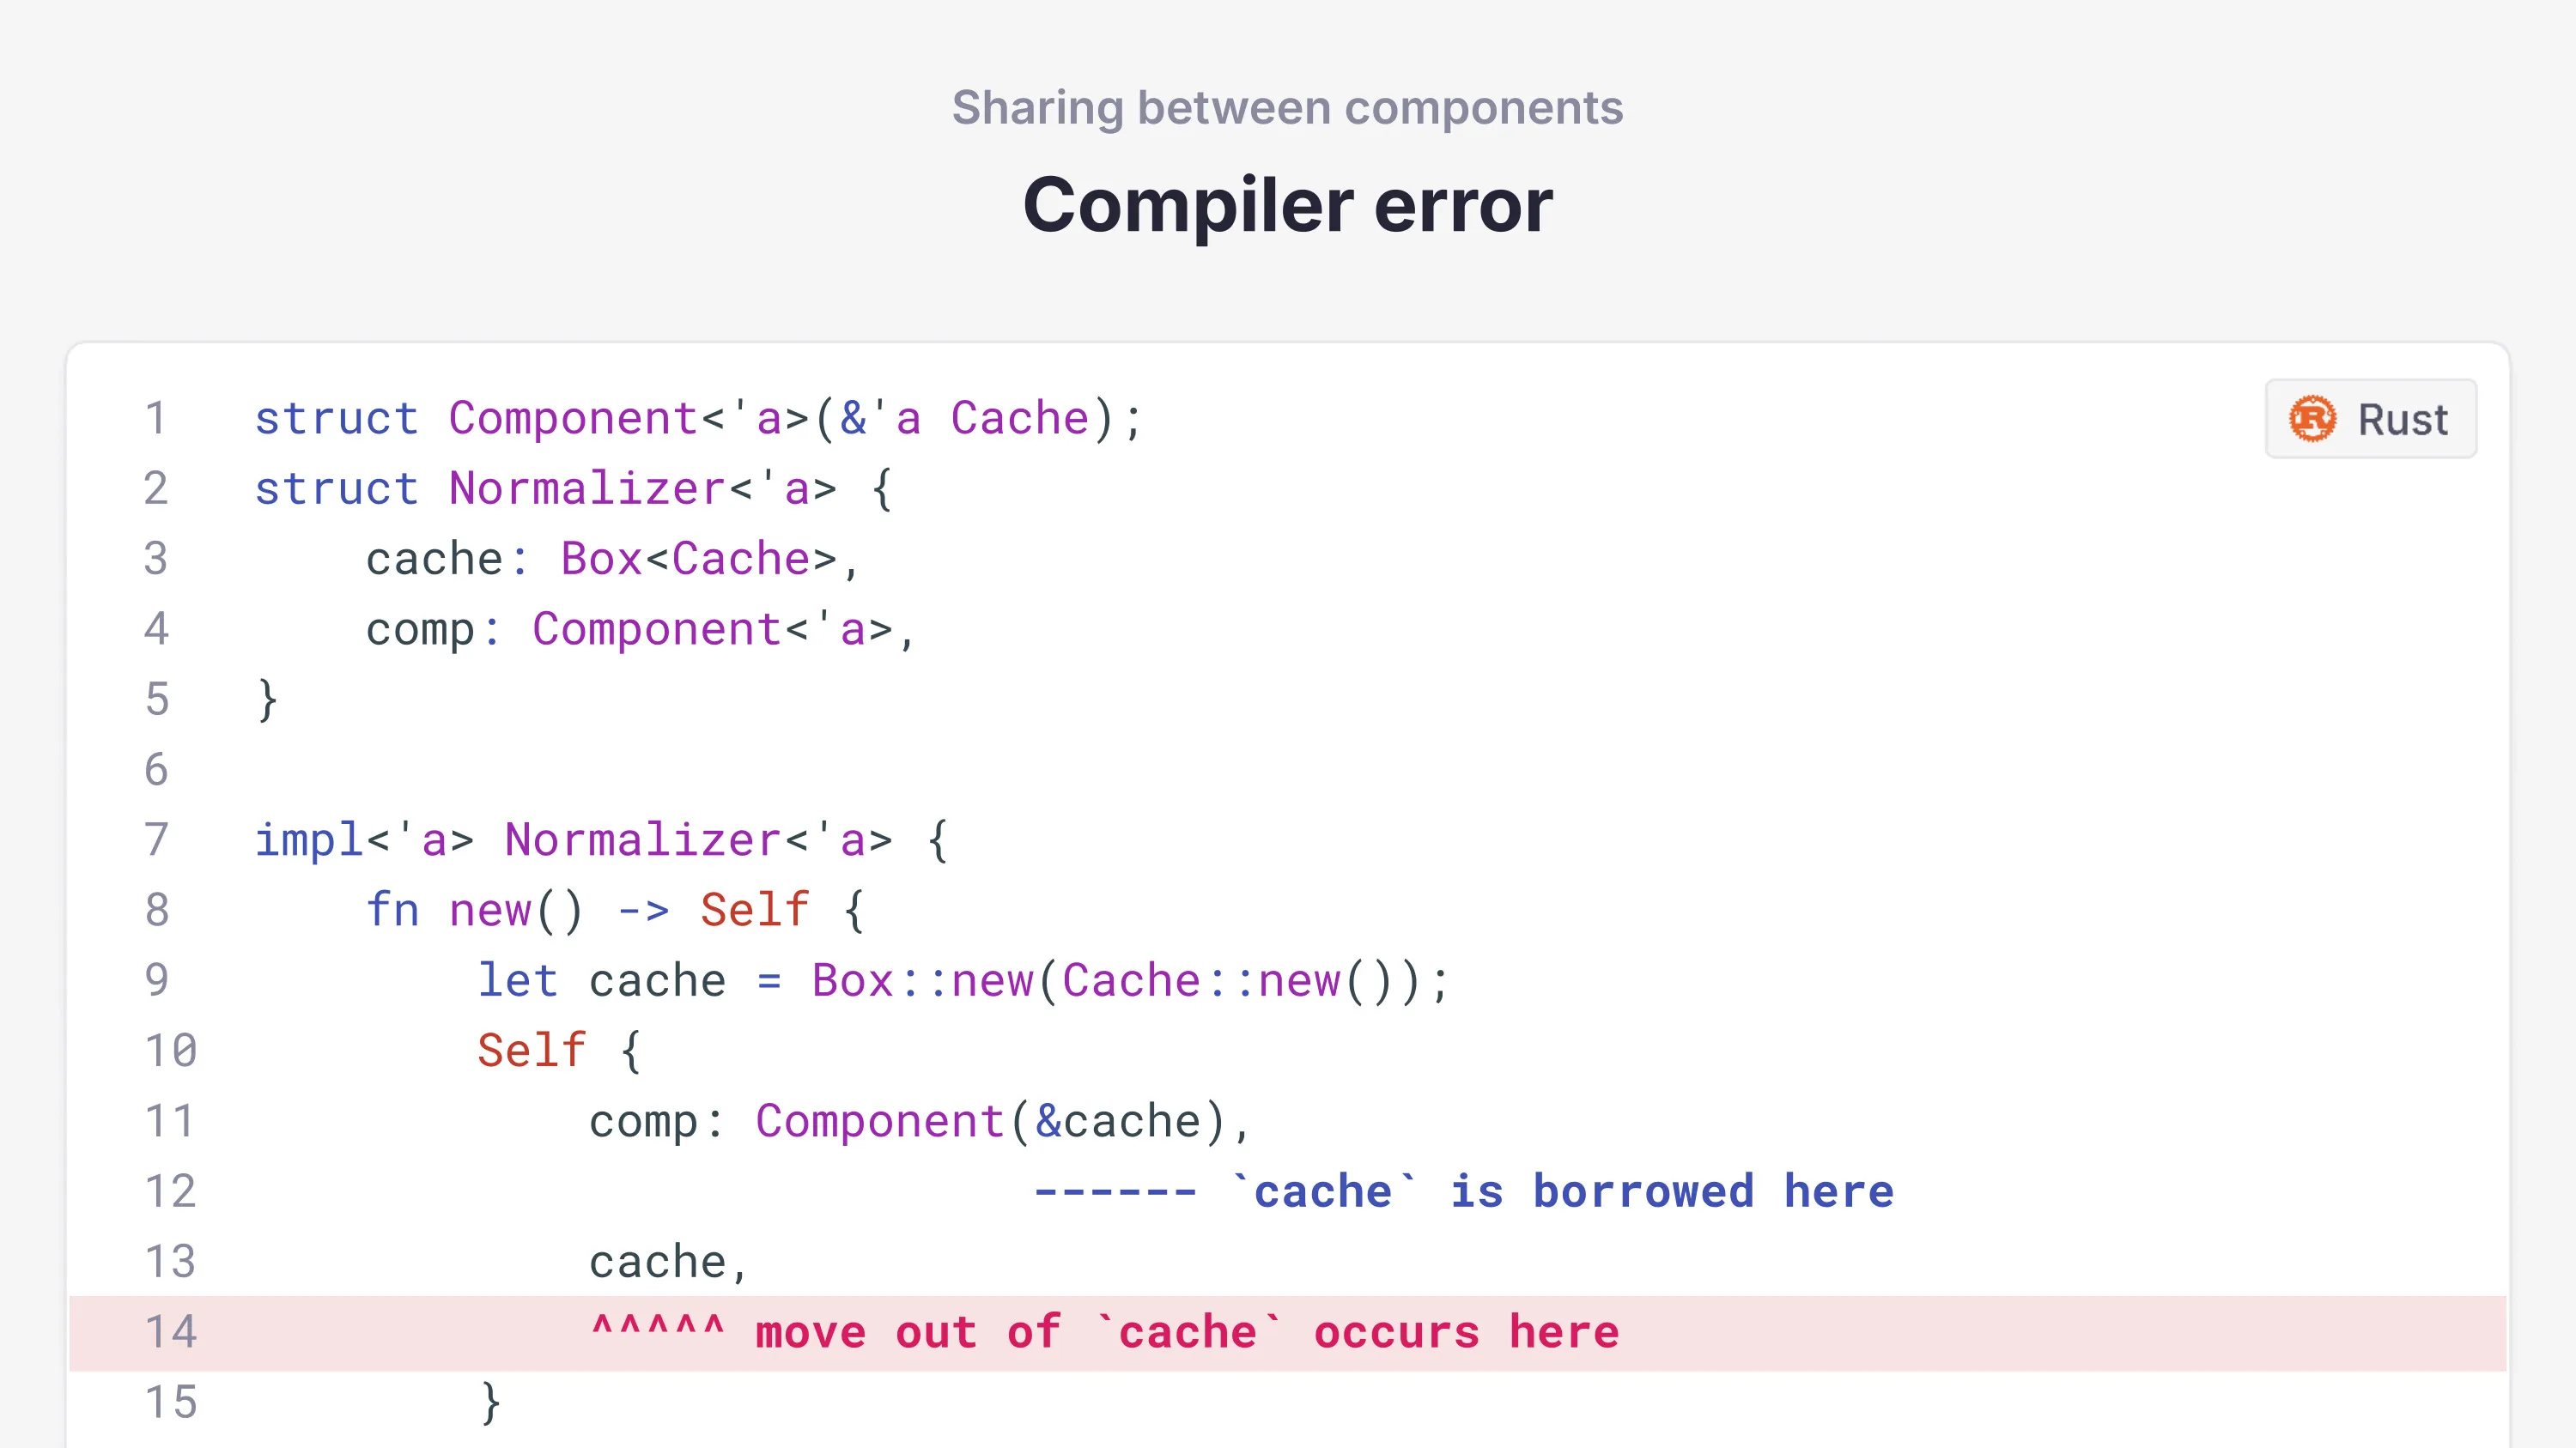
Task: Click the "`cache` is borrowed here" annotation
Action: coord(1572,1191)
